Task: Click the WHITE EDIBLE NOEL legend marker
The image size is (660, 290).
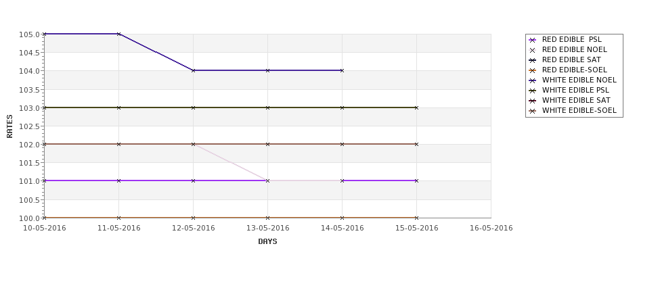Action: [533, 80]
